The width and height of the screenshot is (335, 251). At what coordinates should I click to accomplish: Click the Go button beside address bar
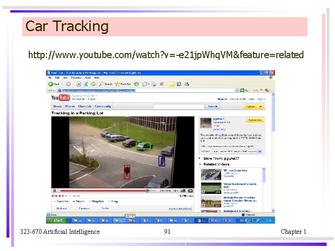coord(244,90)
